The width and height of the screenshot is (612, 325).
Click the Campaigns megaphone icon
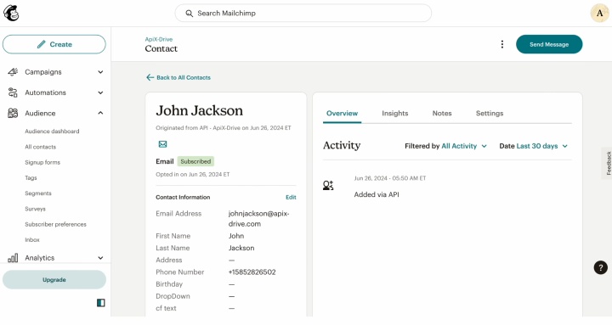pyautogui.click(x=13, y=71)
